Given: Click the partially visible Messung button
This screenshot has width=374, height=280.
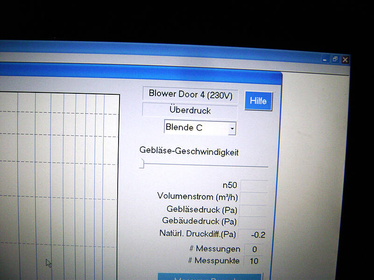Looking at the screenshot, I should point(210,277).
